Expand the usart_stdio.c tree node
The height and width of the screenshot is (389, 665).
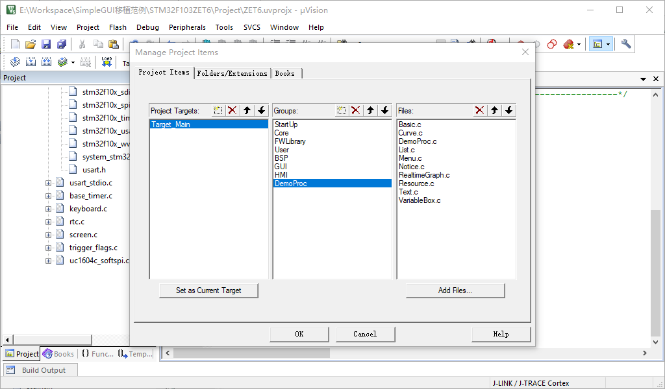pyautogui.click(x=48, y=183)
